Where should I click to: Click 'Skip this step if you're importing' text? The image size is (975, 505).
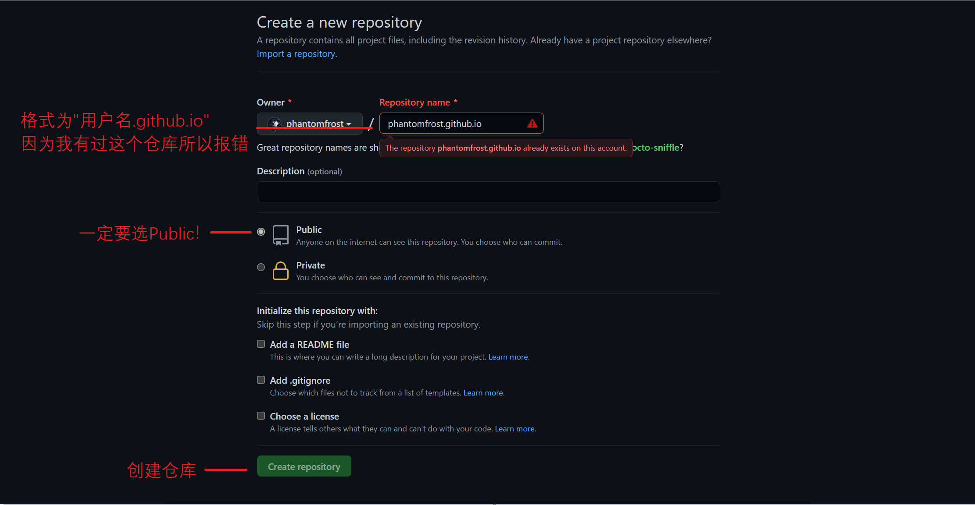(x=369, y=325)
